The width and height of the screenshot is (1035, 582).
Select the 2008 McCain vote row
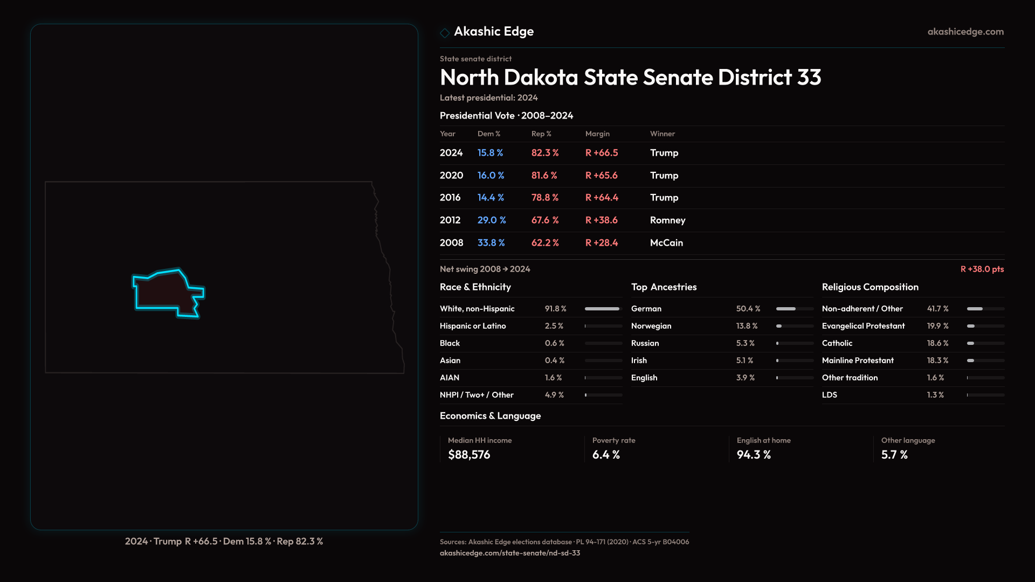[561, 243]
